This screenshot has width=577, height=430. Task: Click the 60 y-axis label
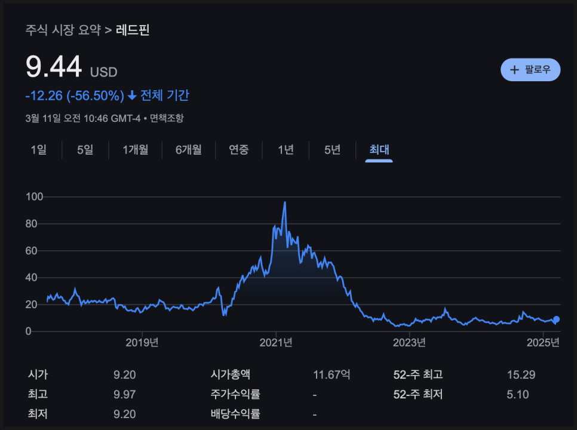tap(32, 251)
